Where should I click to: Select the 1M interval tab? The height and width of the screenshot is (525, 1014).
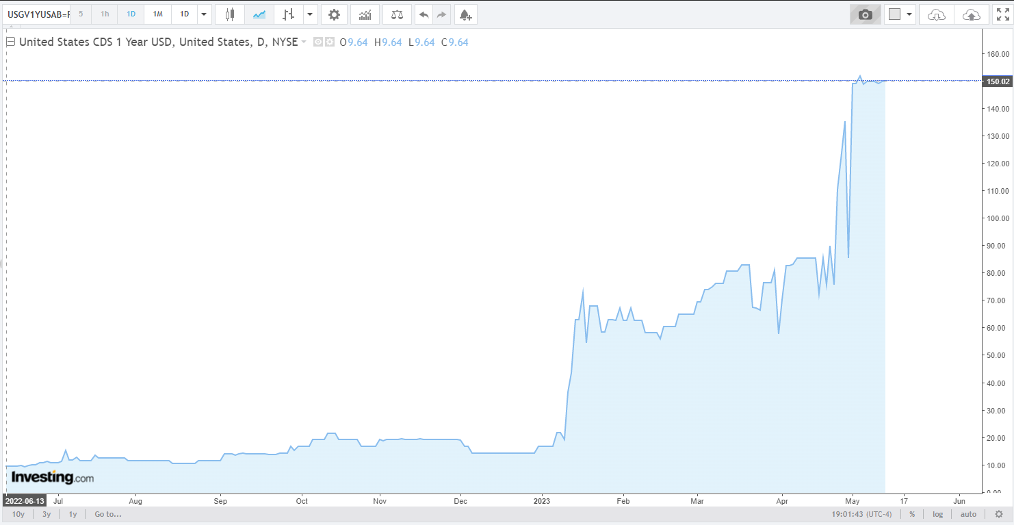point(158,14)
